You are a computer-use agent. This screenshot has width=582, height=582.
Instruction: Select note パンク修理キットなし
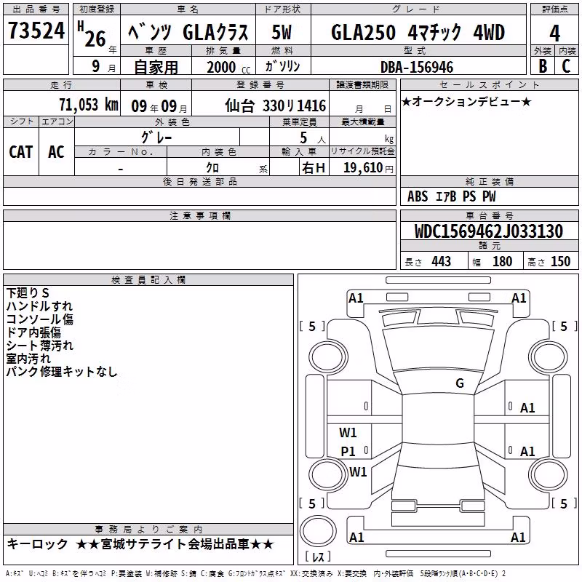tap(62, 372)
